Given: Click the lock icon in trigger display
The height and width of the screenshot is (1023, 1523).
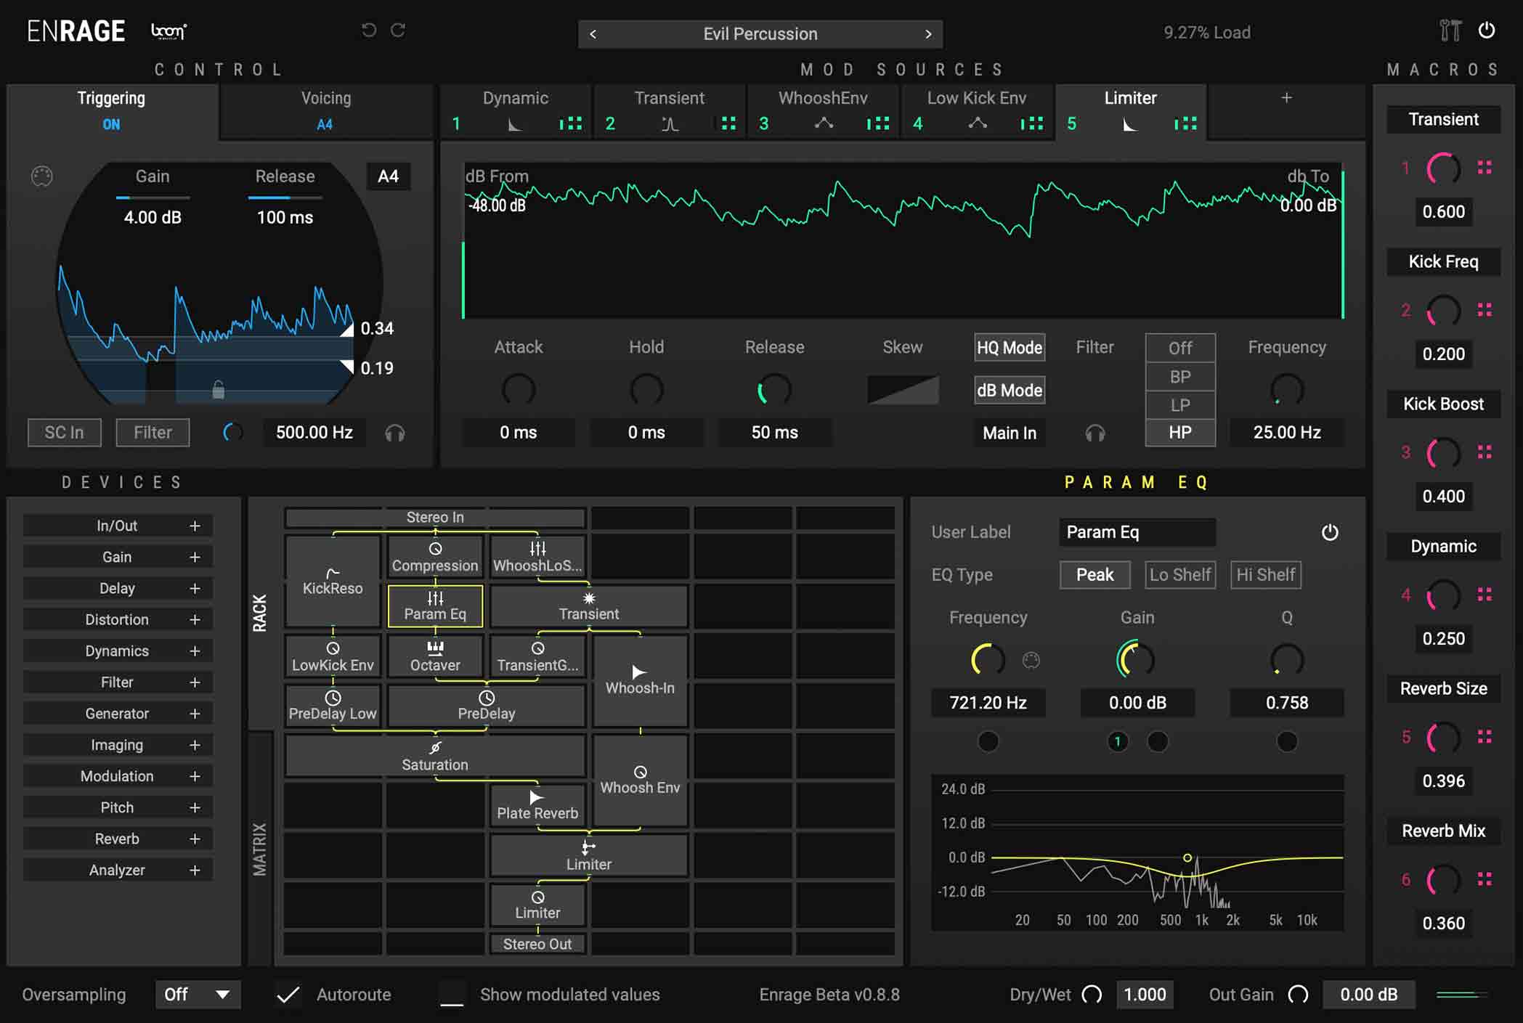Looking at the screenshot, I should coord(218,390).
